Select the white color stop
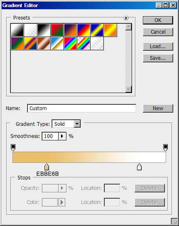Viewport: 179px width, 226px height. 139,167
